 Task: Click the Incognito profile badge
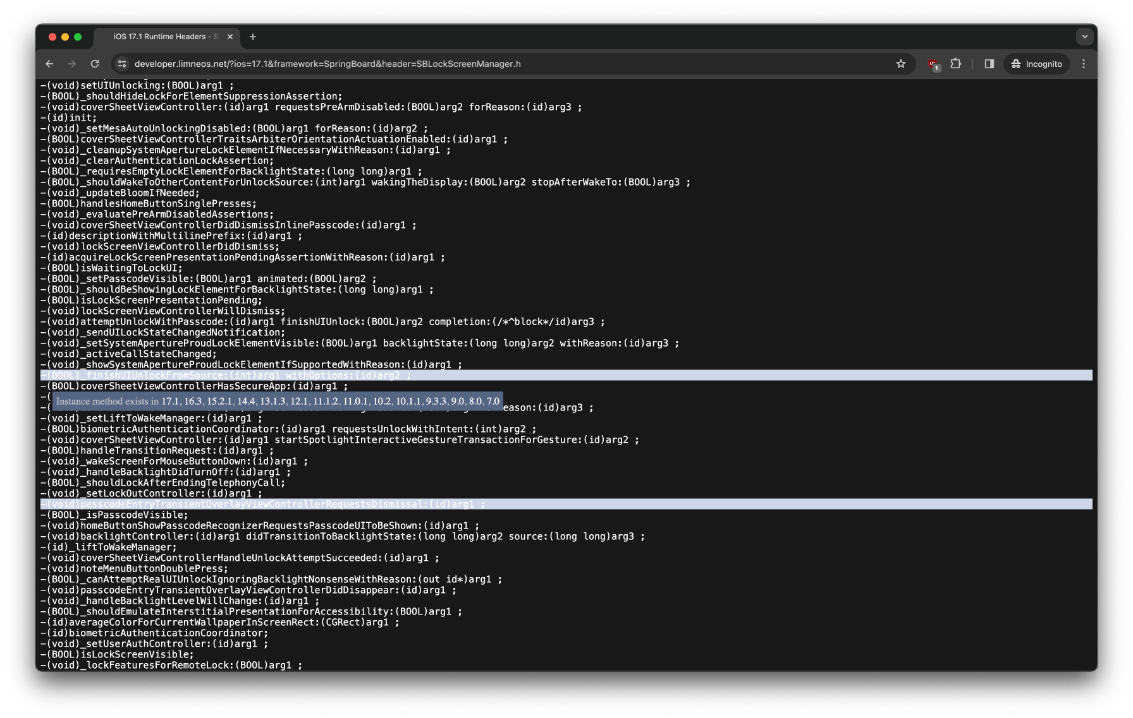(1036, 64)
